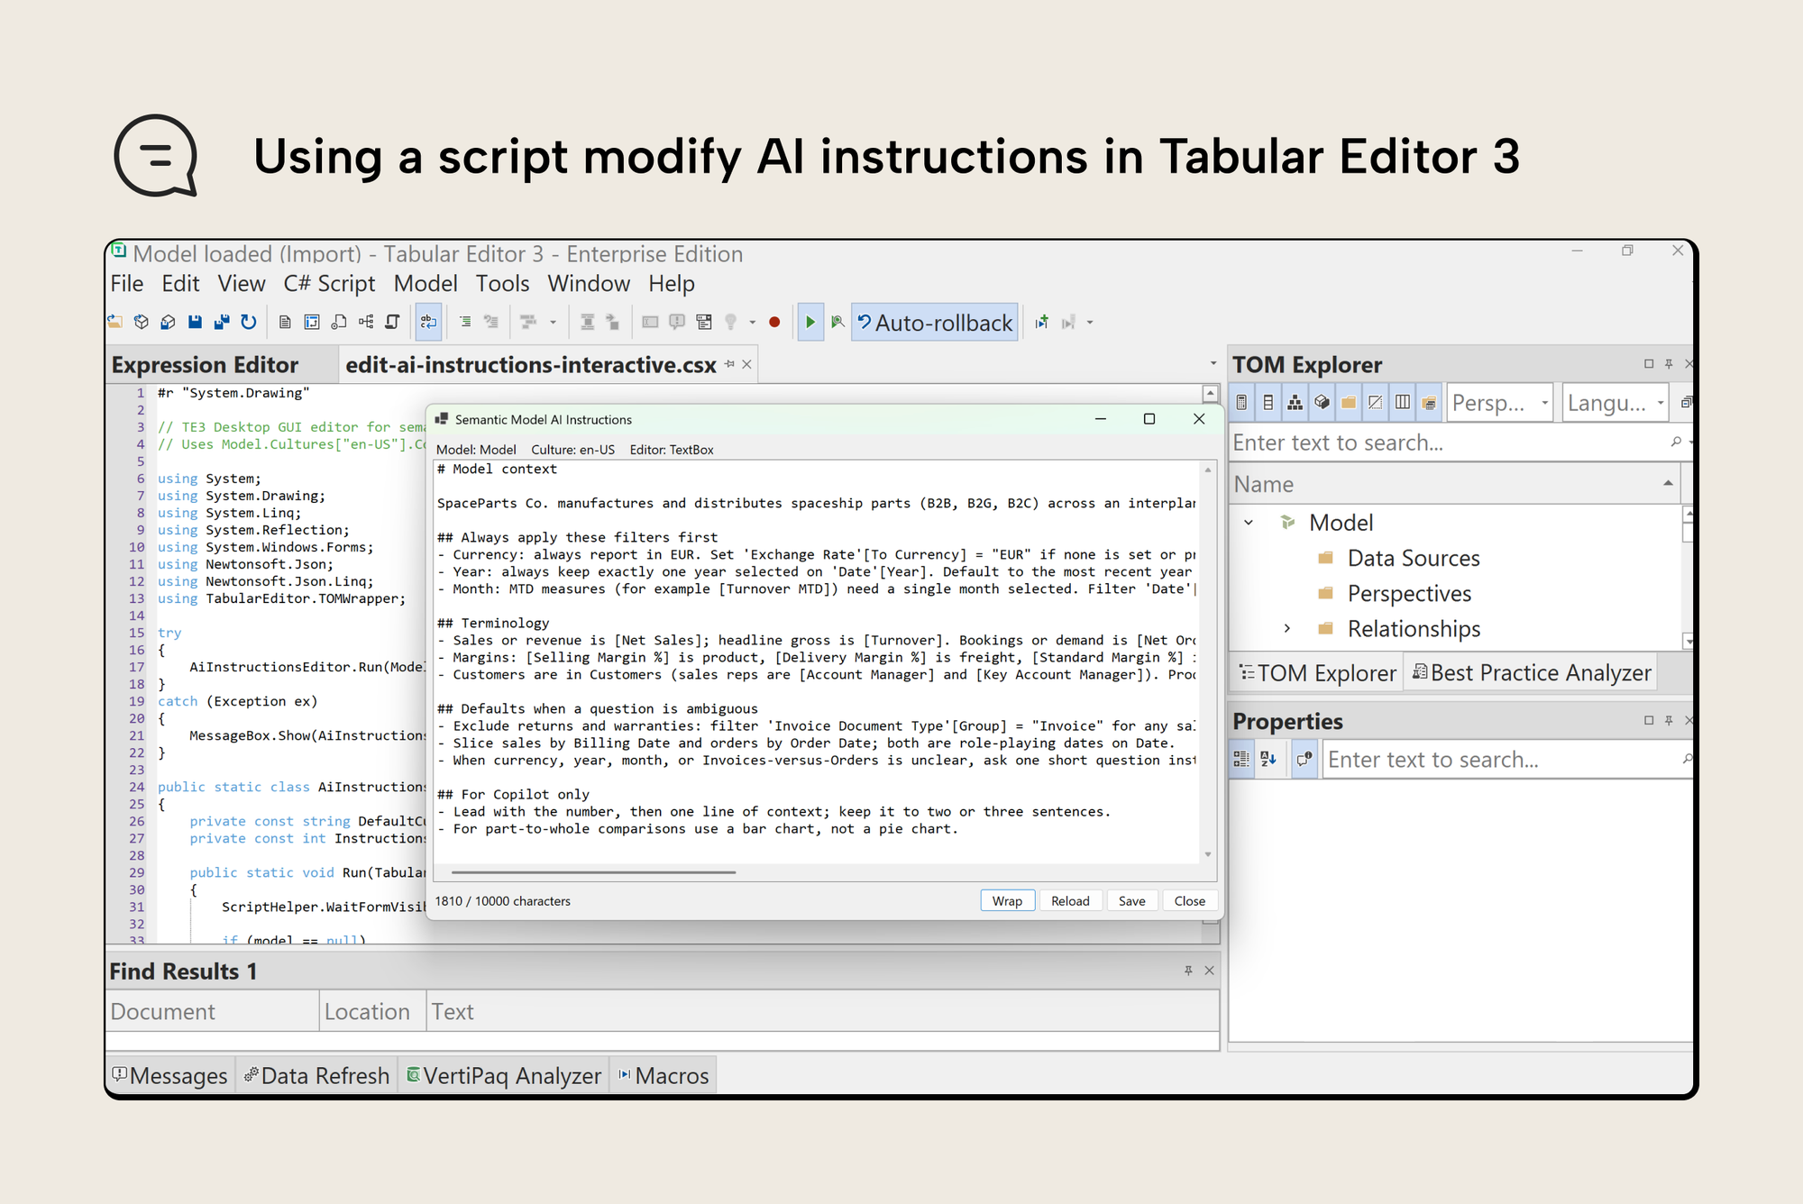Click the save model disk icon
Viewport: 1803px width, 1204px height.
(195, 322)
